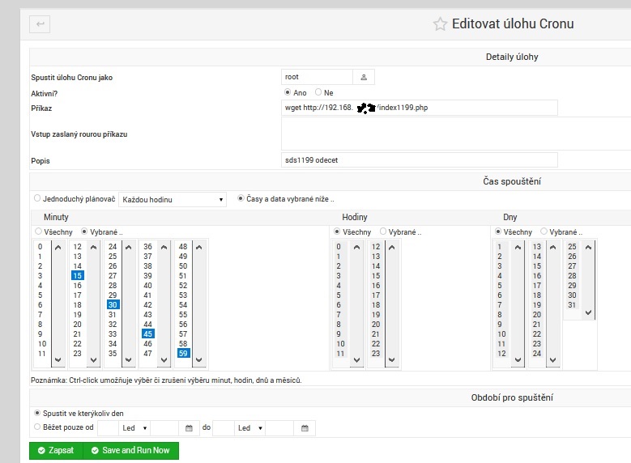Select minute 15 in the minutes list
Viewport: 631px width, 463px height.
pos(78,276)
